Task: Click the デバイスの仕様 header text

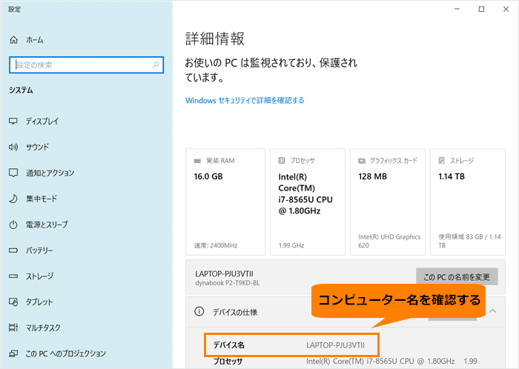Action: 235,312
